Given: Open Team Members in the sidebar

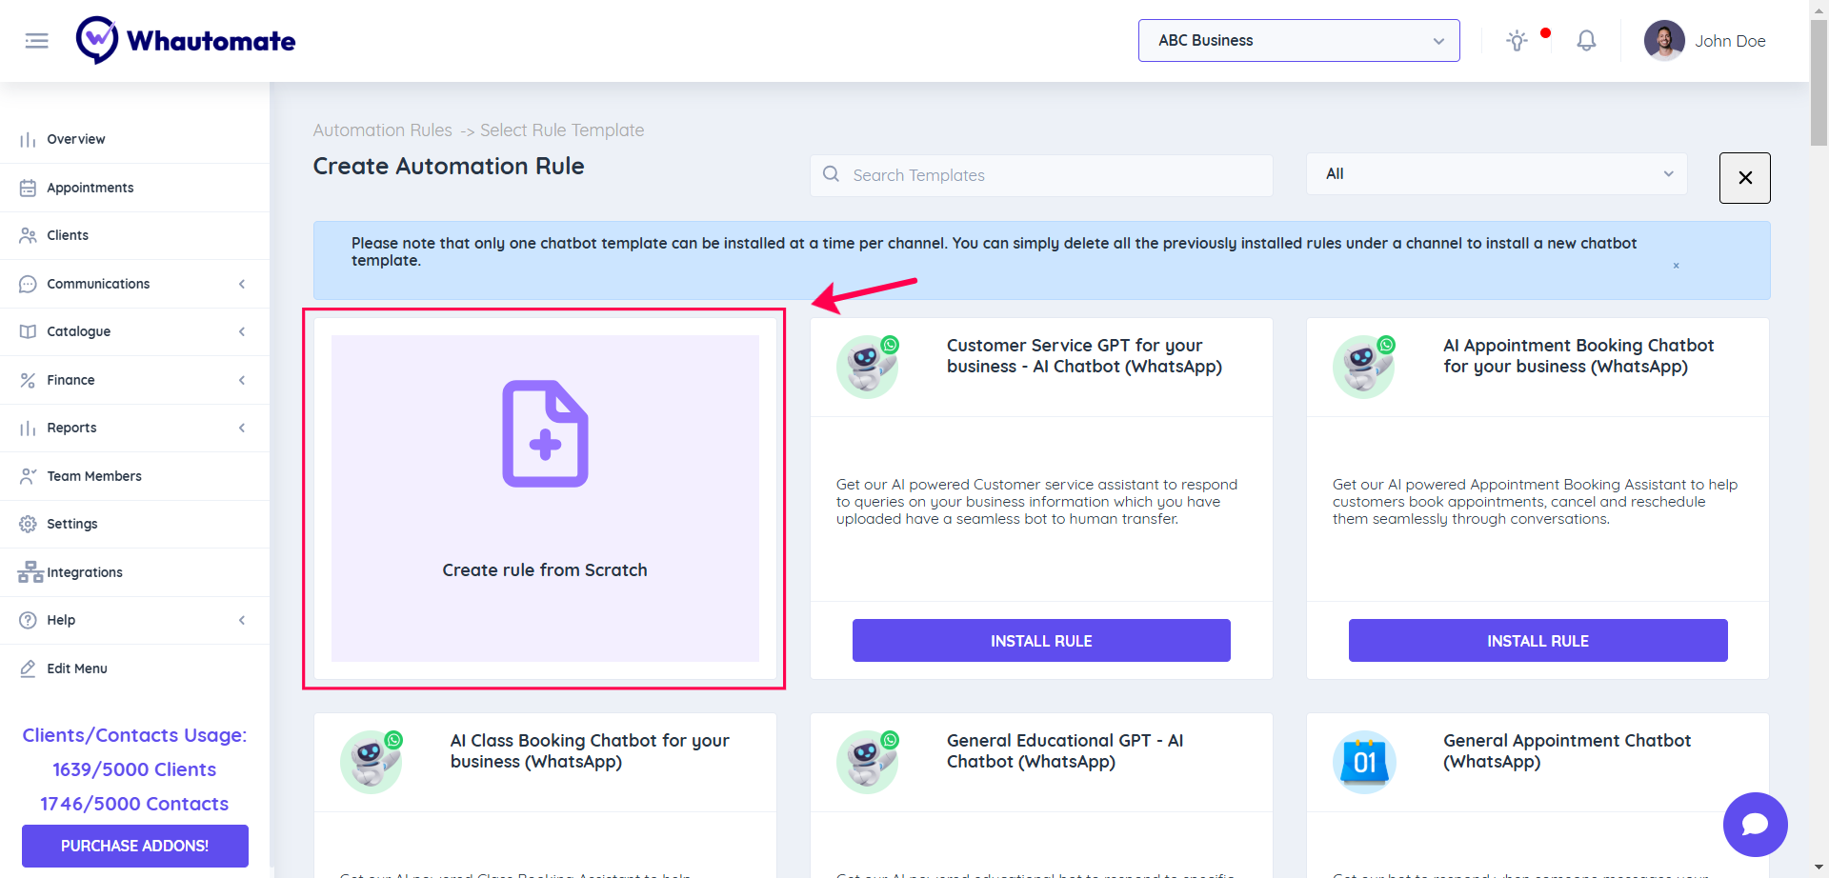Looking at the screenshot, I should tap(94, 476).
